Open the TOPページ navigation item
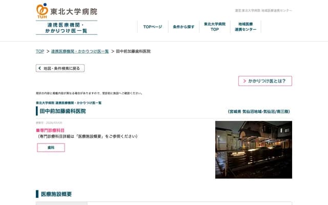 (152, 27)
